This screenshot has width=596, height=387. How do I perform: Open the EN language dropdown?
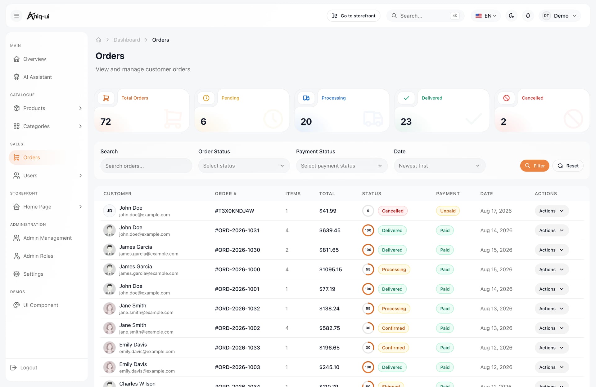coord(486,16)
